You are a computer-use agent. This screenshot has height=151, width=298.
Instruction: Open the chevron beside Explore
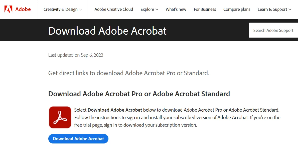pyautogui.click(x=157, y=10)
